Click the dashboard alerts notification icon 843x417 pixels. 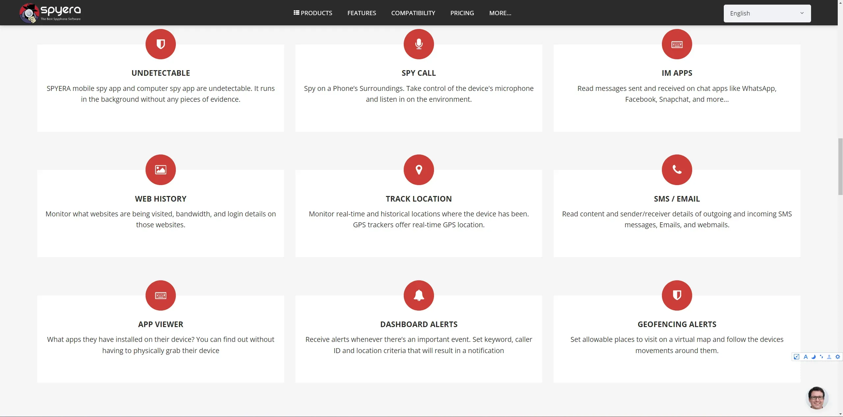point(418,295)
